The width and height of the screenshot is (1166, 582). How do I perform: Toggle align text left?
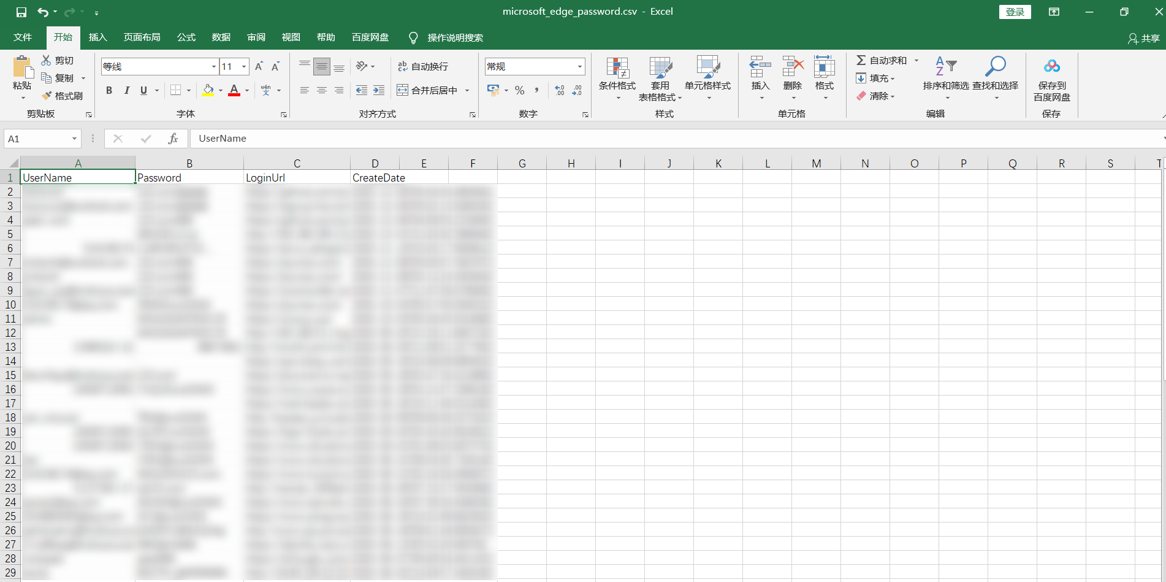(x=305, y=90)
